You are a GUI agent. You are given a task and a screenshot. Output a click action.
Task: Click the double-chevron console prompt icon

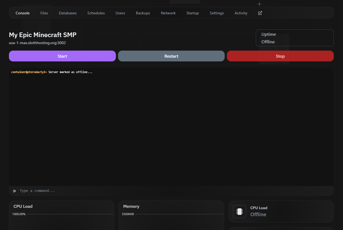[14, 191]
